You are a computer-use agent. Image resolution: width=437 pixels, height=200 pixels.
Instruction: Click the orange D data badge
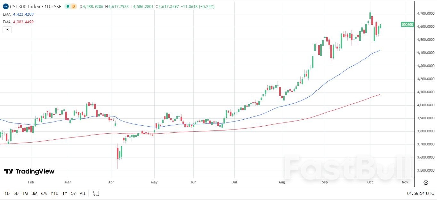tap(74, 6)
